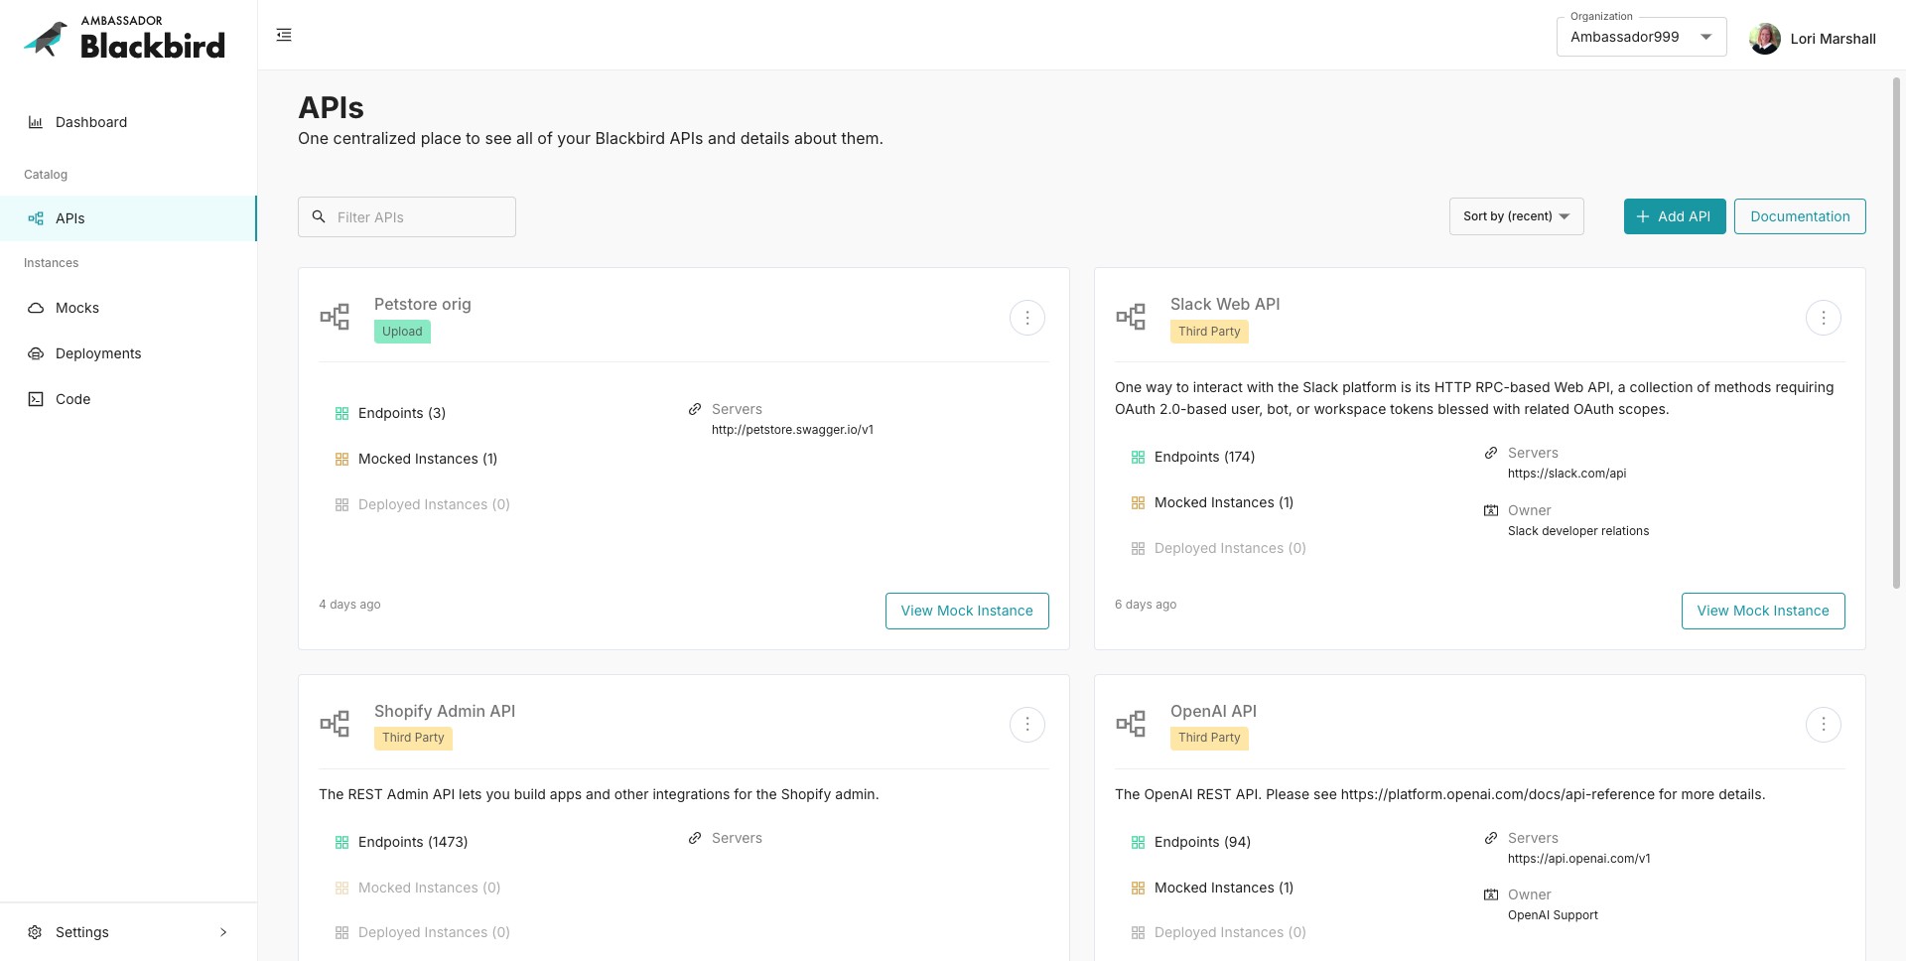
Task: Click OpenAI Support owner text
Action: [x=1553, y=915]
